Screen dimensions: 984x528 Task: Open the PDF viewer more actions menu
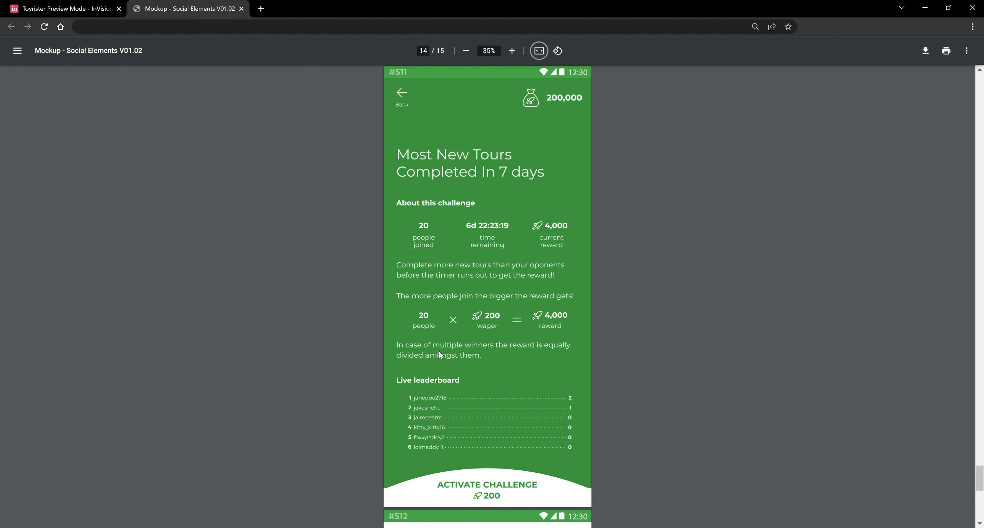click(x=966, y=51)
